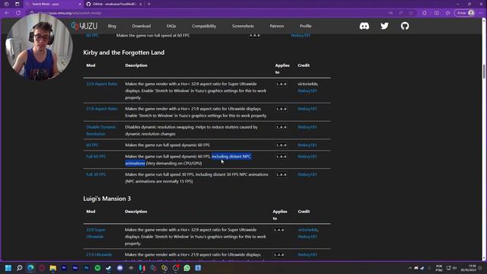Open Microsoft Edge from the taskbar
Image resolution: width=487 pixels, height=274 pixels.
click(30, 268)
